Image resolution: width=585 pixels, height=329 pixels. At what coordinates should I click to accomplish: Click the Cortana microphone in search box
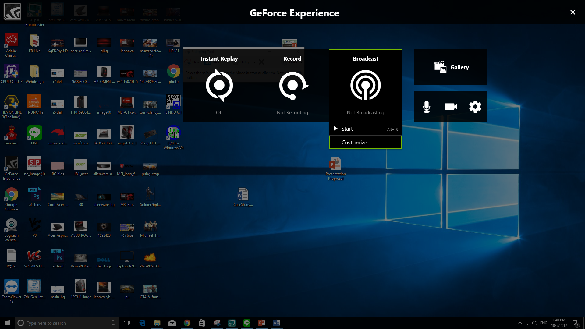pyautogui.click(x=113, y=323)
